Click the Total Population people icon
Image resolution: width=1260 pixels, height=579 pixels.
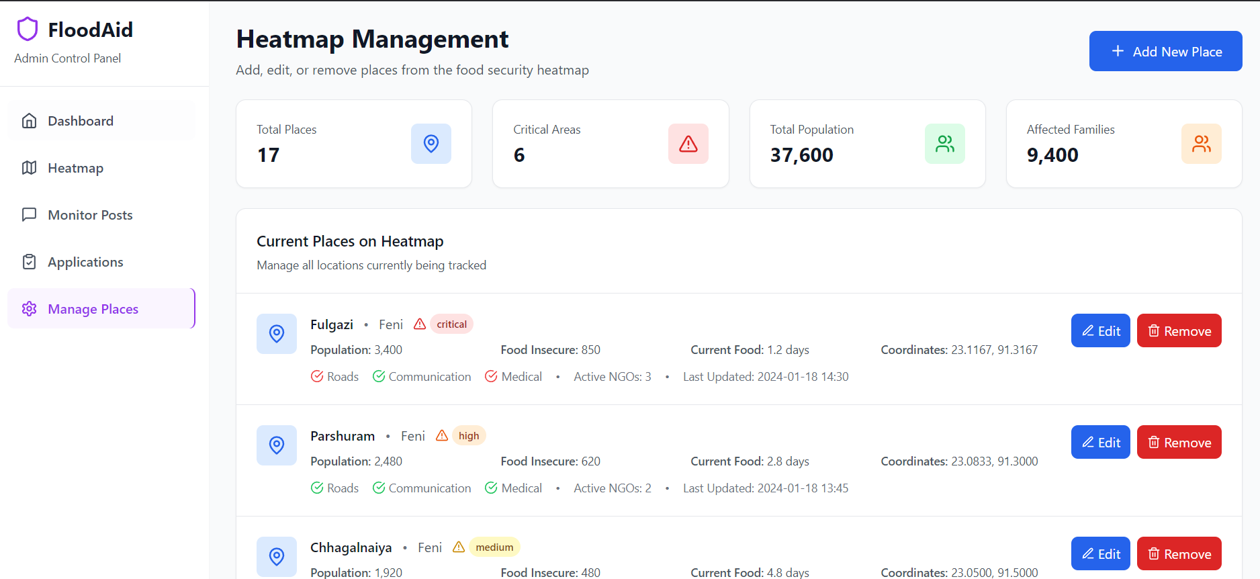[945, 144]
